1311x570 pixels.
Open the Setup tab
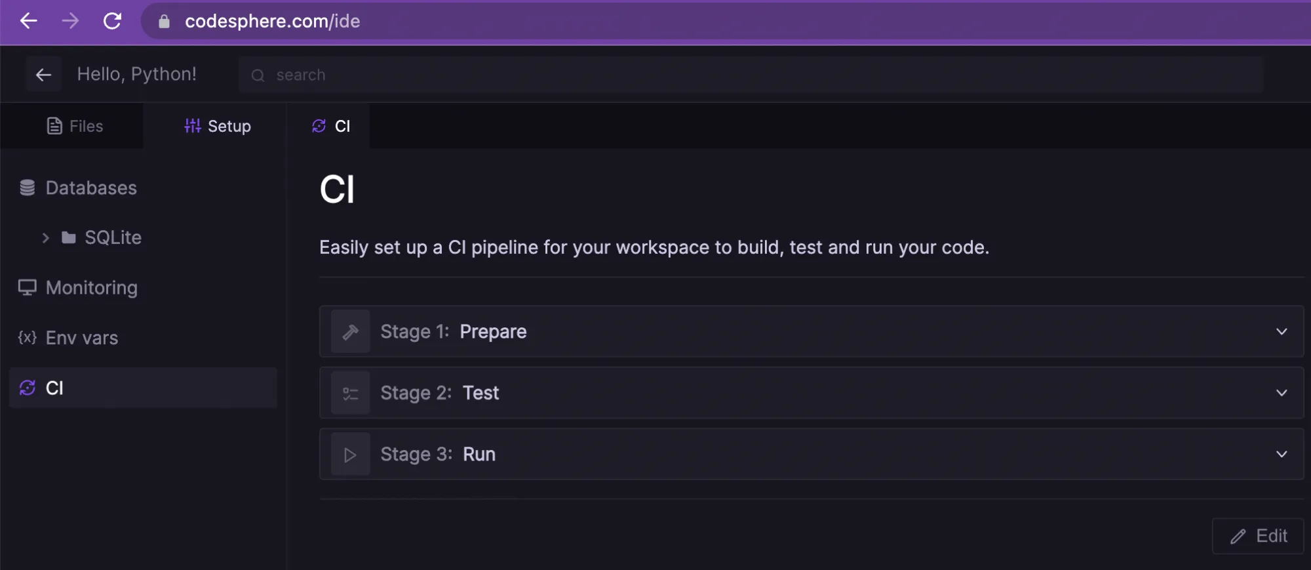pos(216,125)
